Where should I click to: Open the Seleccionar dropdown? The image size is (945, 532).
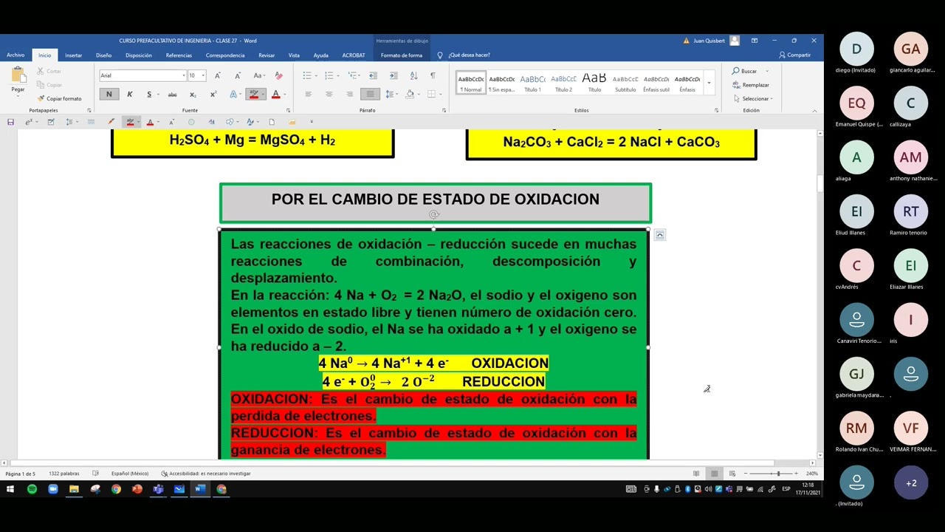[x=752, y=98]
